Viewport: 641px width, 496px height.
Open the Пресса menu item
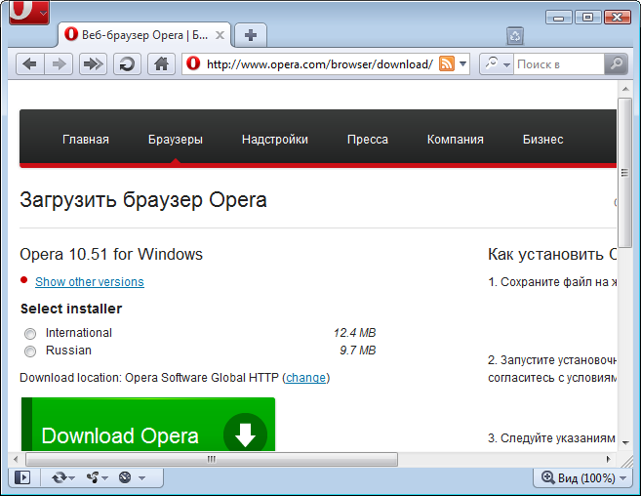point(368,140)
